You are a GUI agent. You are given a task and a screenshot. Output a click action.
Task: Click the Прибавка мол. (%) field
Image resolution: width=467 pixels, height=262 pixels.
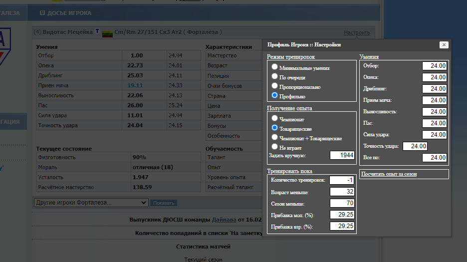click(x=342, y=215)
